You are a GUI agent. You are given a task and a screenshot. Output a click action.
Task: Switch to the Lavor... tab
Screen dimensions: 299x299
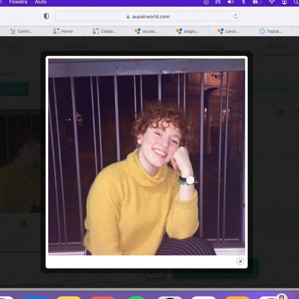coord(229,31)
